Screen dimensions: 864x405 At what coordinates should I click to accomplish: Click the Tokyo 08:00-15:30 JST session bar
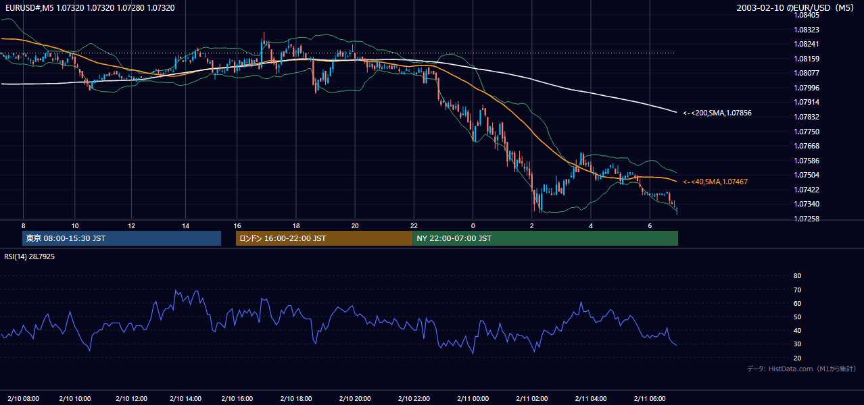[122, 238]
